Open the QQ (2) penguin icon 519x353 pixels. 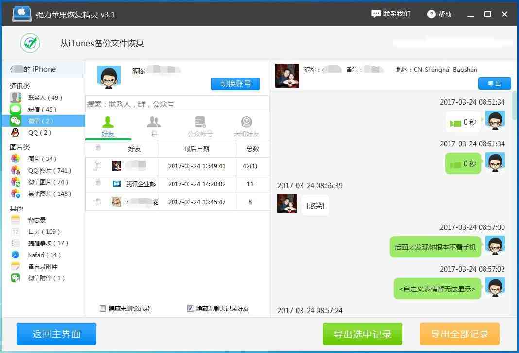tap(15, 133)
